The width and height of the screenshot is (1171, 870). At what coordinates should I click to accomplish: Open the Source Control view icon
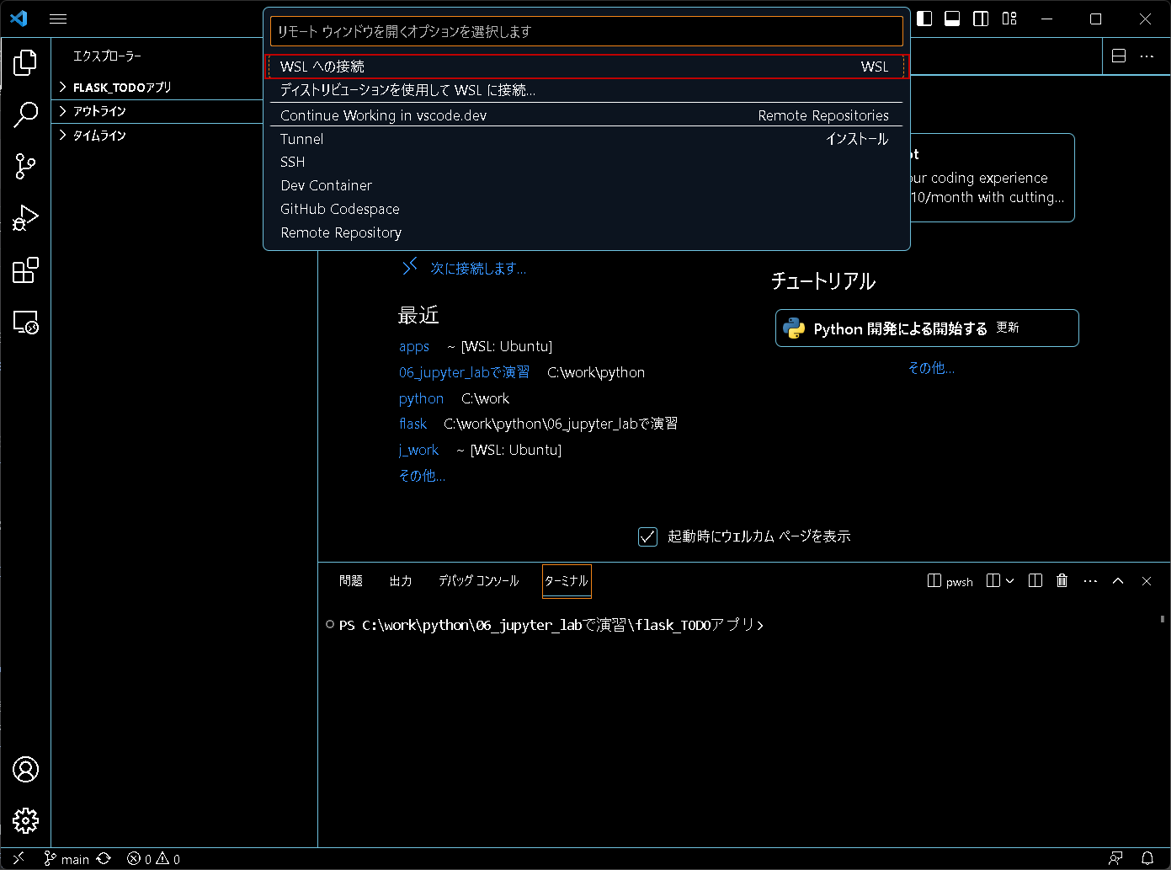tap(25, 167)
